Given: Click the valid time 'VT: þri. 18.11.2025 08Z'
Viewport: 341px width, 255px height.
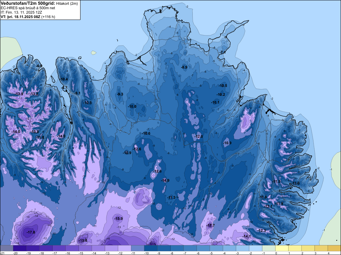Looking at the screenshot, I should 20,17.
